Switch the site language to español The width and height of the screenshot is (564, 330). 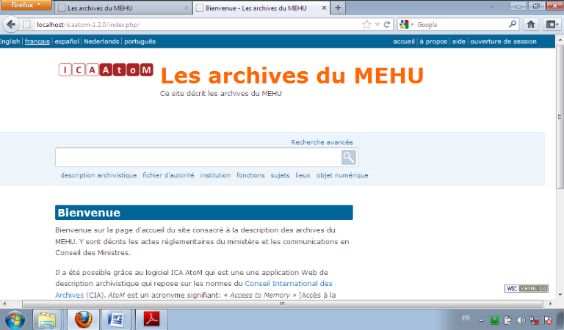67,41
